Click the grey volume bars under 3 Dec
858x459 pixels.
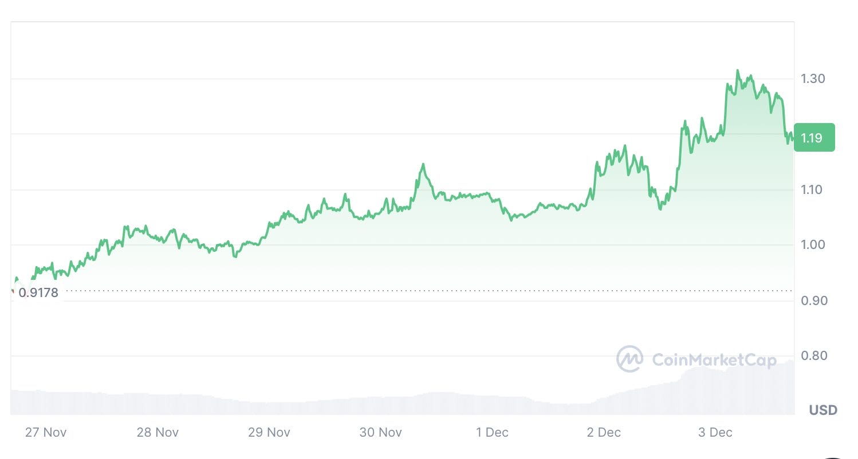pos(716,392)
